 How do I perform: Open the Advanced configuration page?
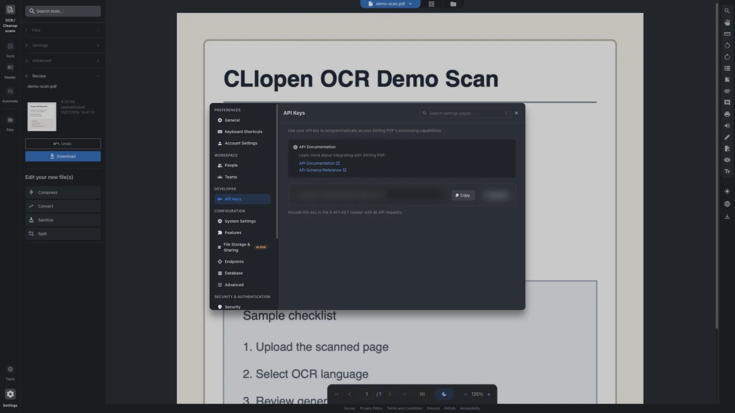(x=243, y=285)
